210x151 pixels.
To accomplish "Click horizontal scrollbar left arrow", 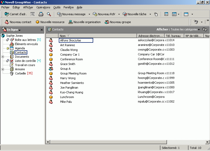I will tap(48, 142).
